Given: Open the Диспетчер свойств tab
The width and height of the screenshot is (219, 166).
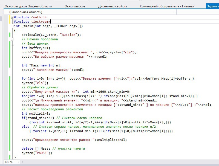Looking at the screenshot, I should click(x=113, y=6).
